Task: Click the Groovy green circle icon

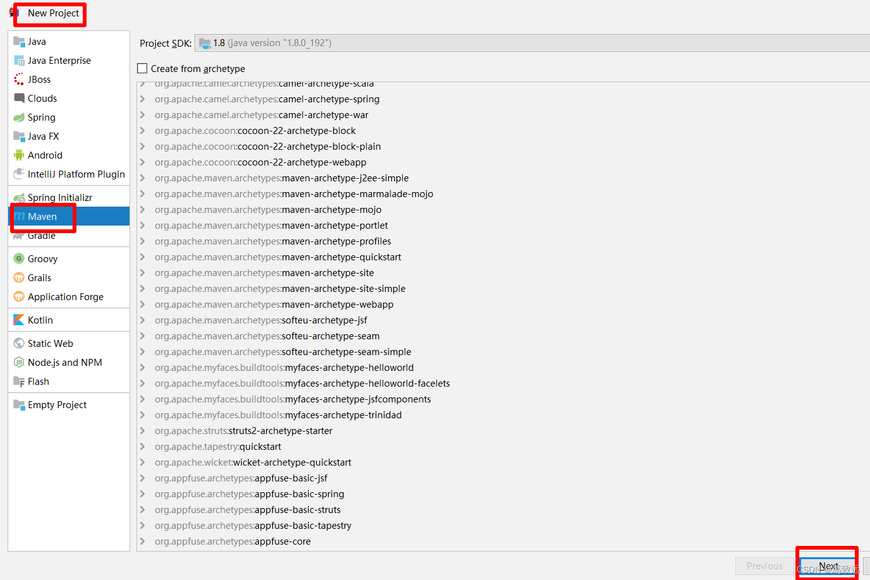Action: 19,259
